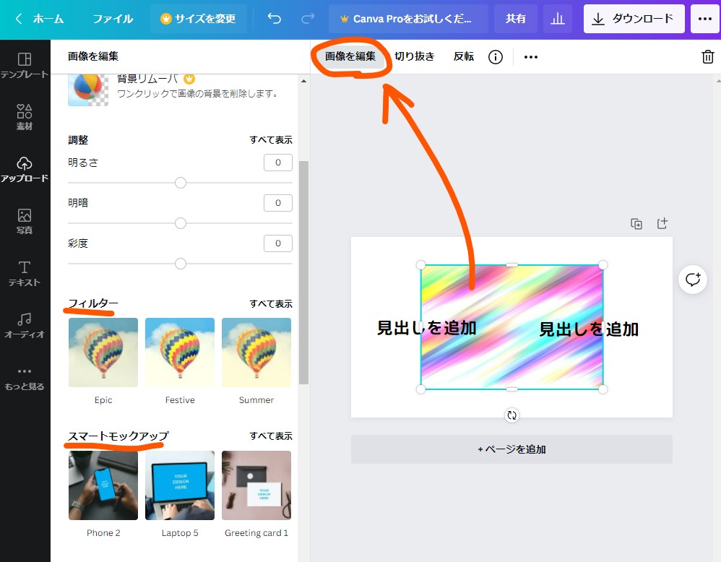
Task: Apply the Summer filter
Action: [x=256, y=353]
